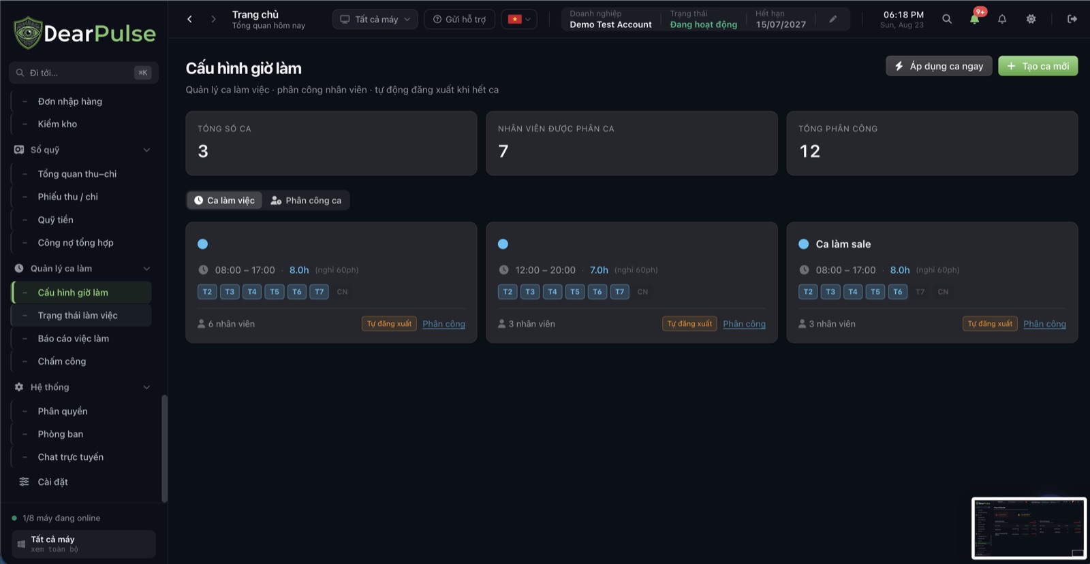Click the Gửi hỗ trợ button

click(x=460, y=19)
